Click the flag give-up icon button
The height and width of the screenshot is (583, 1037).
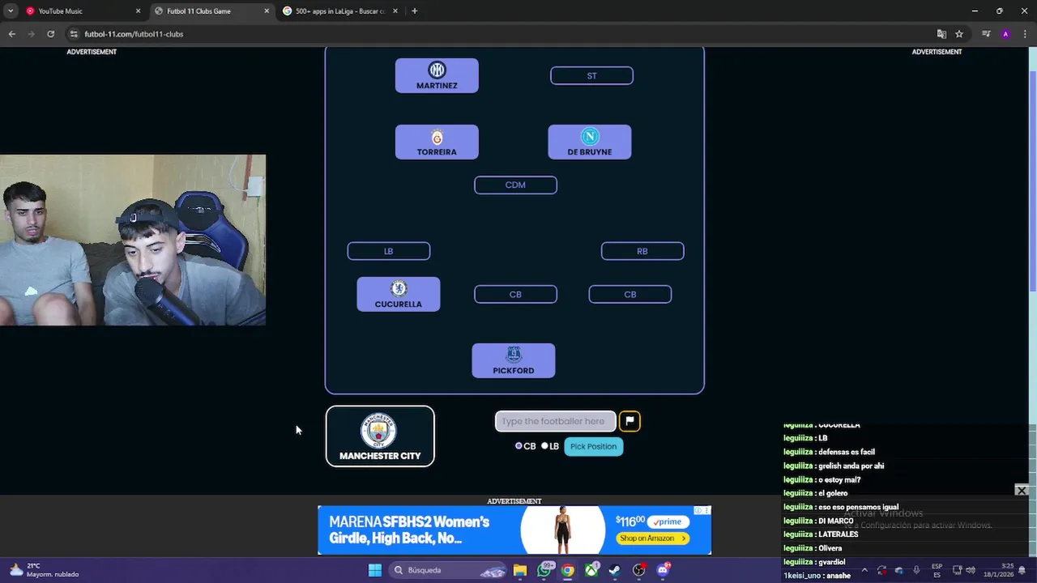[629, 421]
